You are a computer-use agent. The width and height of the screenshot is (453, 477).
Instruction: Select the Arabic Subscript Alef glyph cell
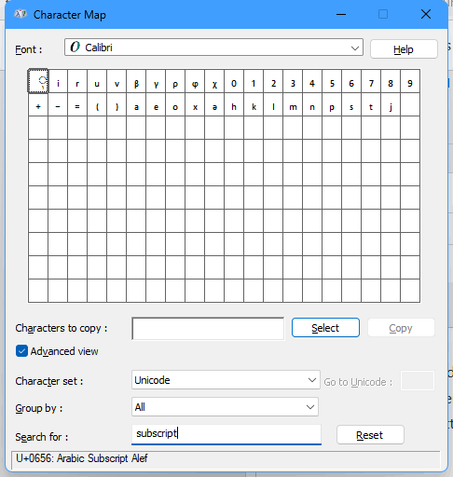[x=38, y=81]
